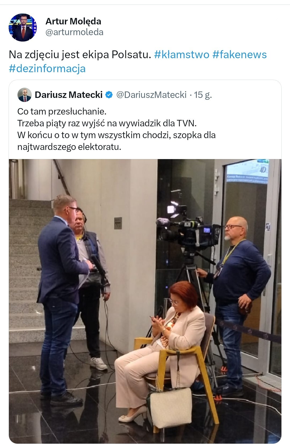Open the @DariuszMatecki handle
The height and width of the screenshot is (445, 290).
[151, 95]
